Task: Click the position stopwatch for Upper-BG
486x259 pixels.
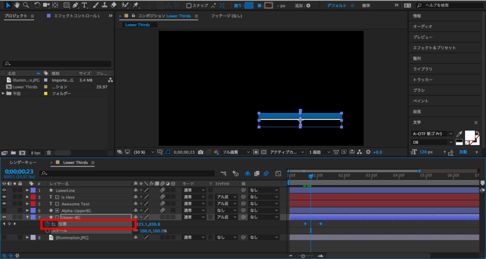Action: click(x=47, y=224)
